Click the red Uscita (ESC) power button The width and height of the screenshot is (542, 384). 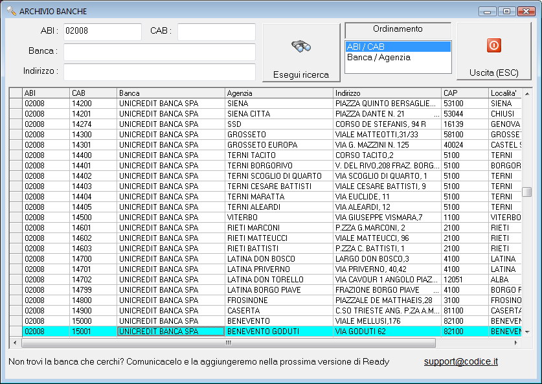493,51
